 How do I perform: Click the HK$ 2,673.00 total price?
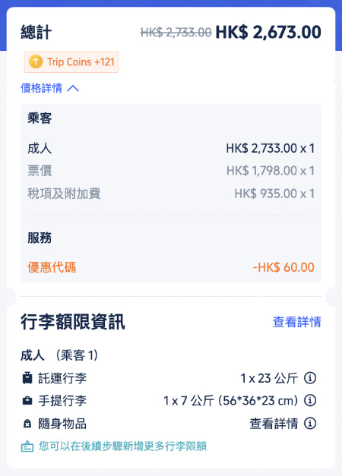[x=268, y=32]
